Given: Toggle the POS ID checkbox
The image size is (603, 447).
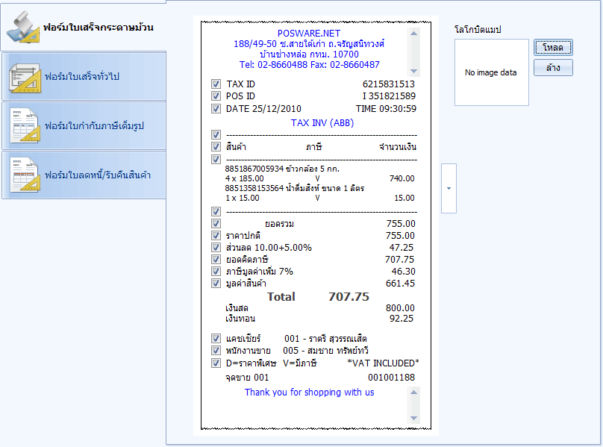Looking at the screenshot, I should 216,96.
